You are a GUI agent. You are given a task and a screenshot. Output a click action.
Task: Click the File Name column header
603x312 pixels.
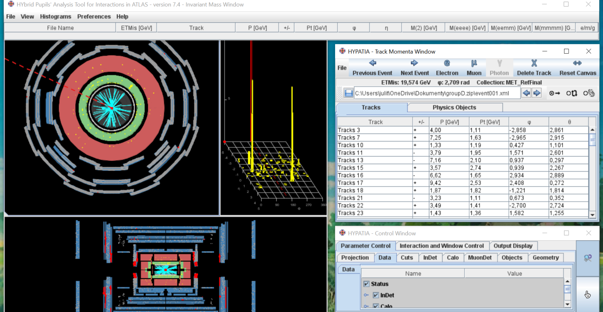coord(60,28)
